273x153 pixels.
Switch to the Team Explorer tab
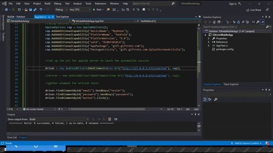231,84
